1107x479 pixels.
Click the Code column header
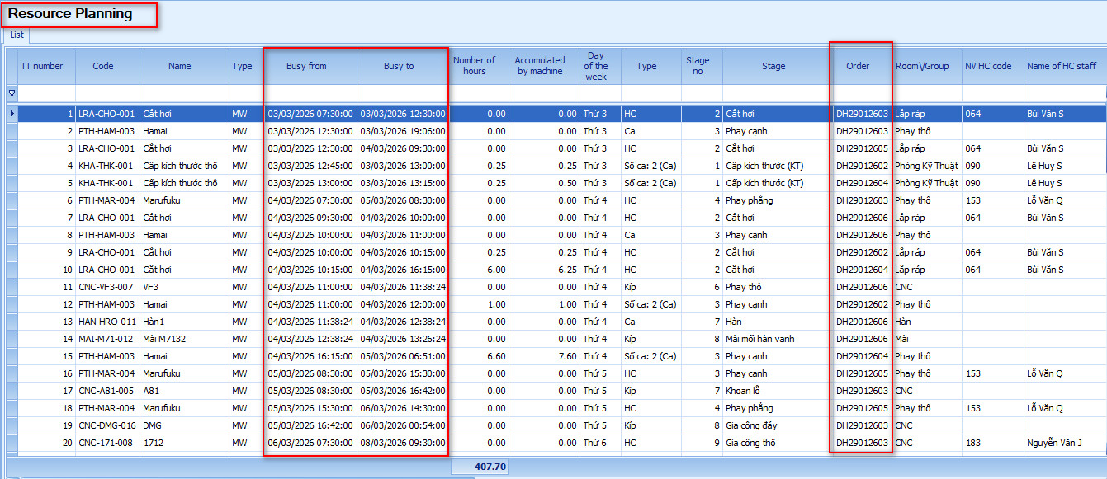(103, 66)
